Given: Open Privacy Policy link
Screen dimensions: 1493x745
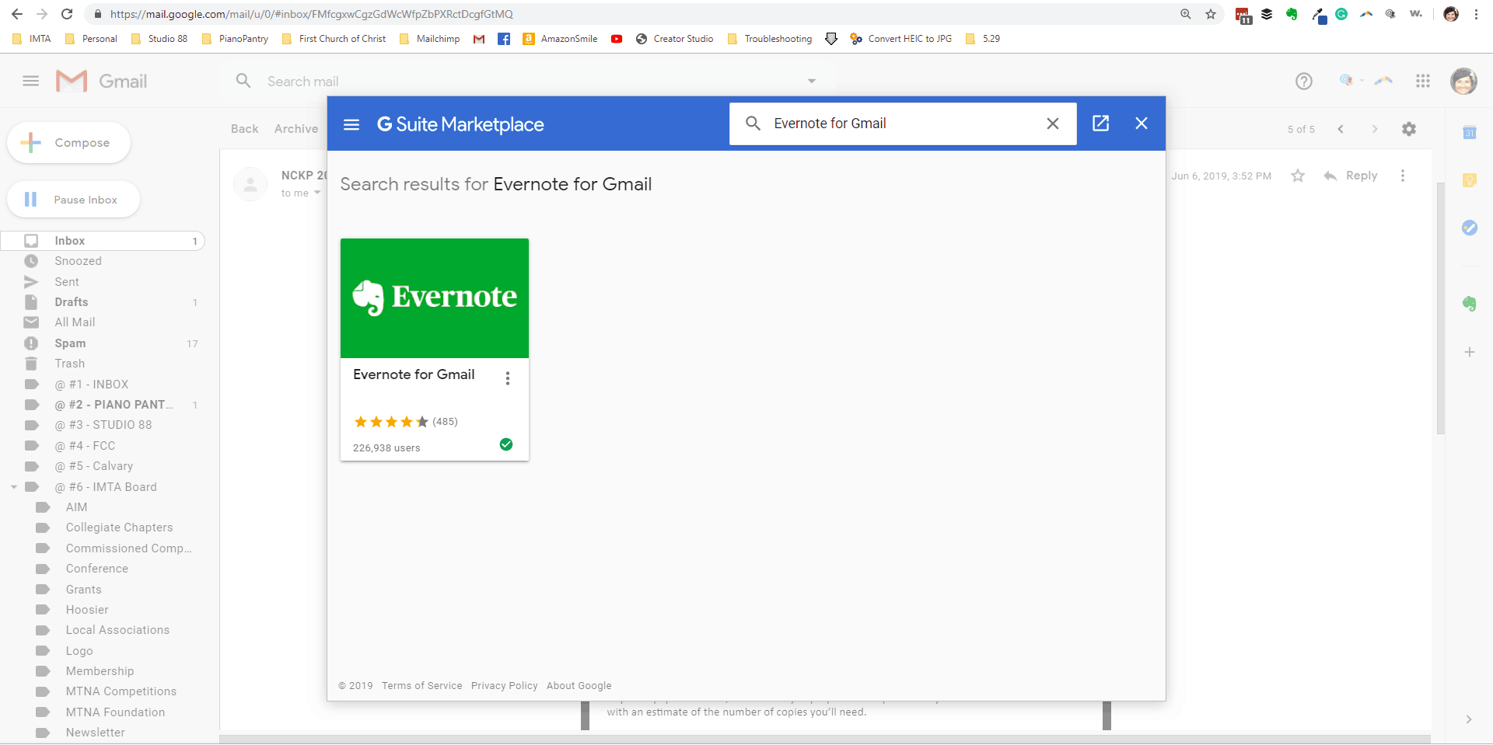Looking at the screenshot, I should [x=504, y=686].
